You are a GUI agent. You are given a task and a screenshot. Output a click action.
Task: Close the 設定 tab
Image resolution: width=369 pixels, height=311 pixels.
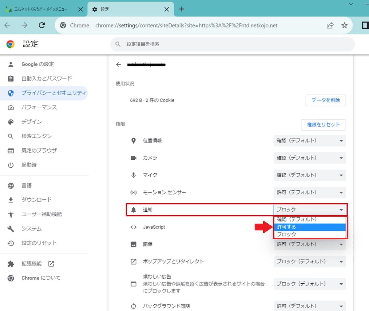click(166, 9)
